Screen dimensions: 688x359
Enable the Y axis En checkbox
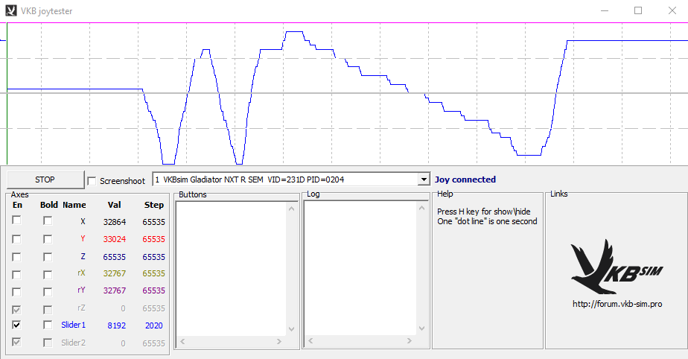point(16,239)
